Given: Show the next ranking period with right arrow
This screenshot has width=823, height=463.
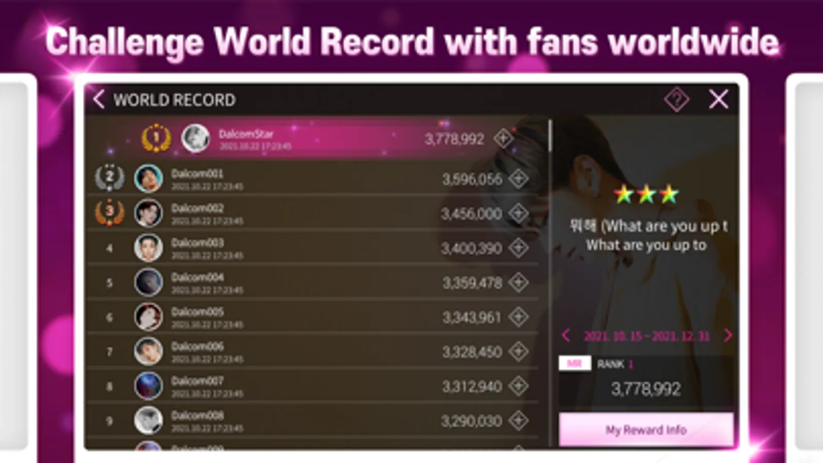Looking at the screenshot, I should click(x=727, y=335).
